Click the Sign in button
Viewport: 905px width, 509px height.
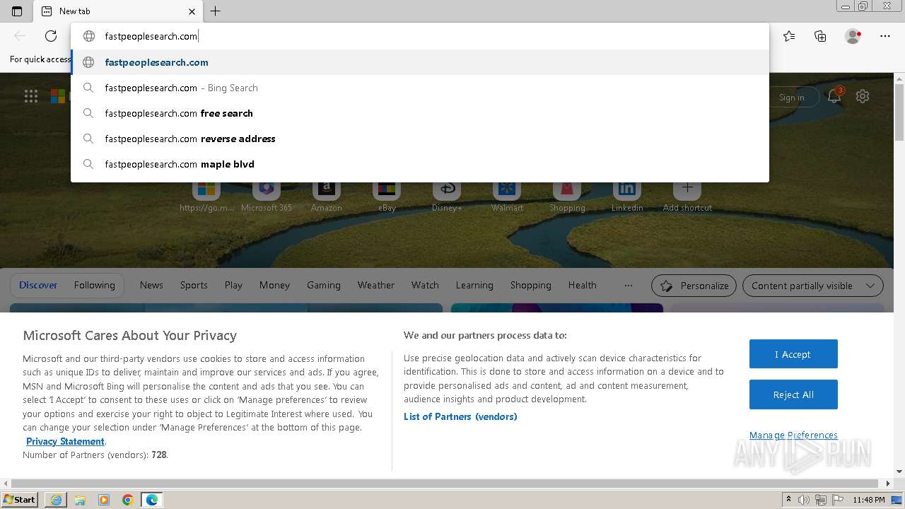791,98
